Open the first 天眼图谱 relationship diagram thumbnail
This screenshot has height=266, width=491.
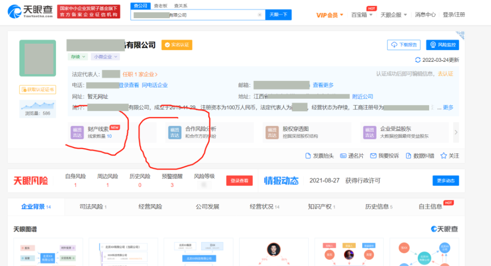(48, 252)
